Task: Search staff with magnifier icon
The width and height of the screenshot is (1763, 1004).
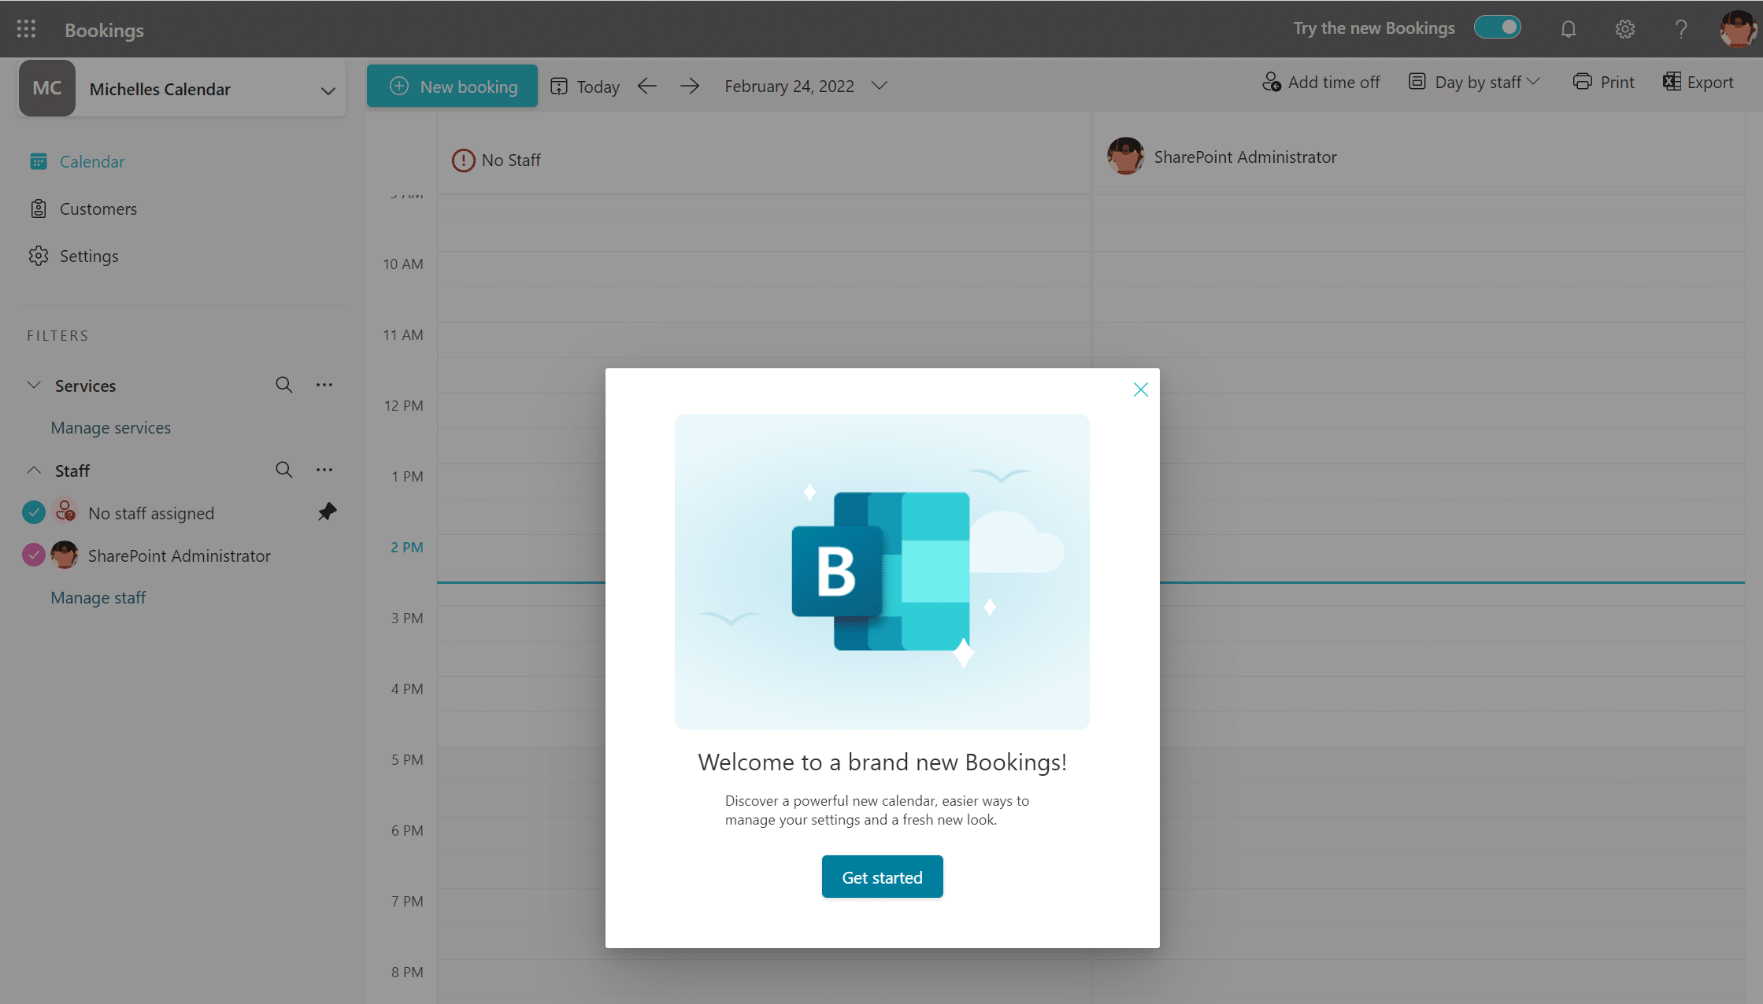Action: pyautogui.click(x=284, y=470)
